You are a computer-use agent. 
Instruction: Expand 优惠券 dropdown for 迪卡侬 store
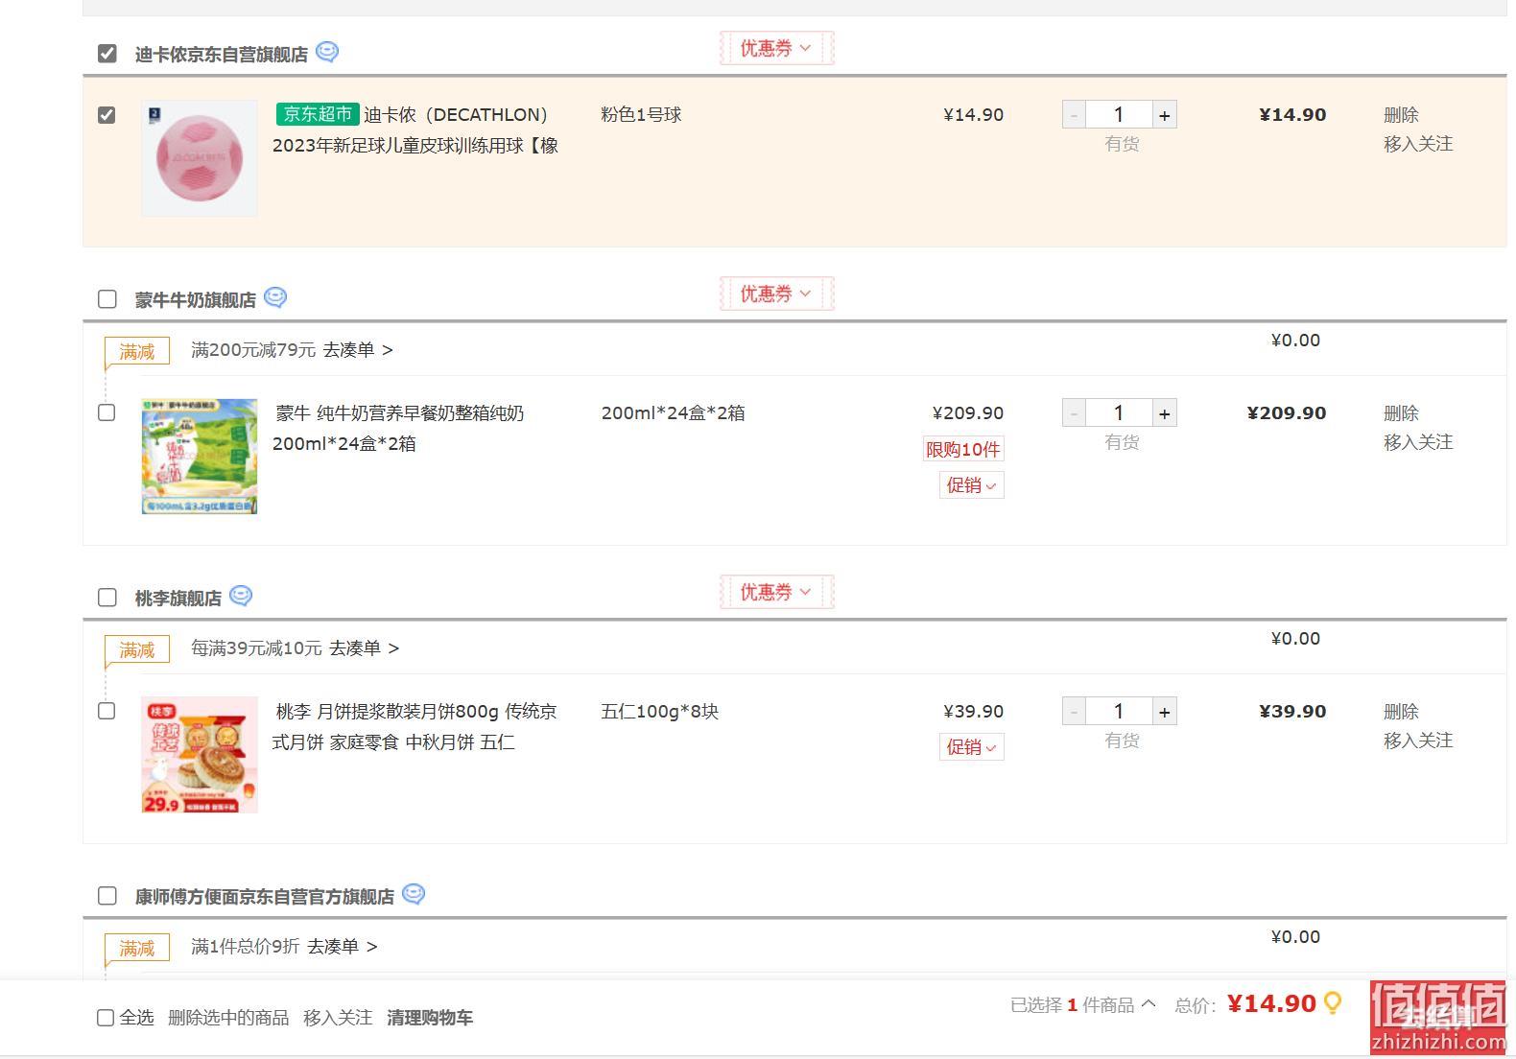point(776,48)
